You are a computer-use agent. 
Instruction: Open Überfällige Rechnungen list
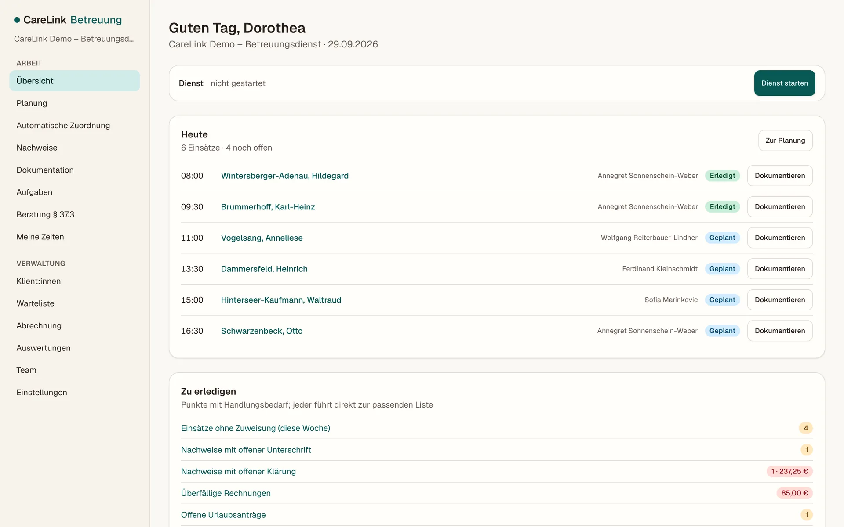[226, 493]
